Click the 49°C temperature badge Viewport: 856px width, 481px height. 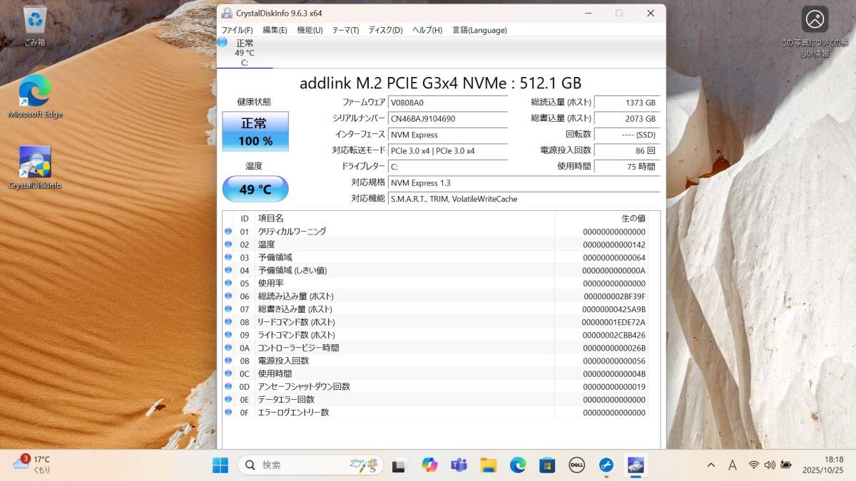coord(255,189)
